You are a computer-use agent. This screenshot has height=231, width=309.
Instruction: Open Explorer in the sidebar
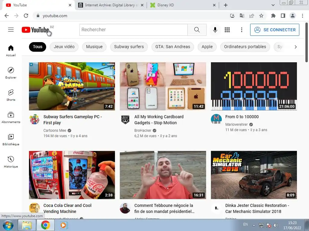coord(11,73)
